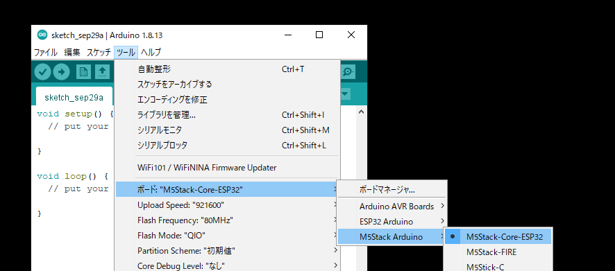Expand the Partition Scheme: "初期値" submenu
The width and height of the screenshot is (615, 271).
(x=228, y=251)
